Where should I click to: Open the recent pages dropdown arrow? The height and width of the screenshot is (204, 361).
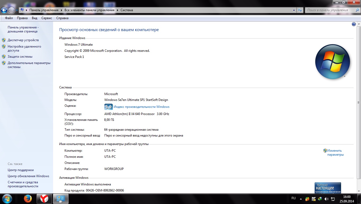[x=17, y=10]
